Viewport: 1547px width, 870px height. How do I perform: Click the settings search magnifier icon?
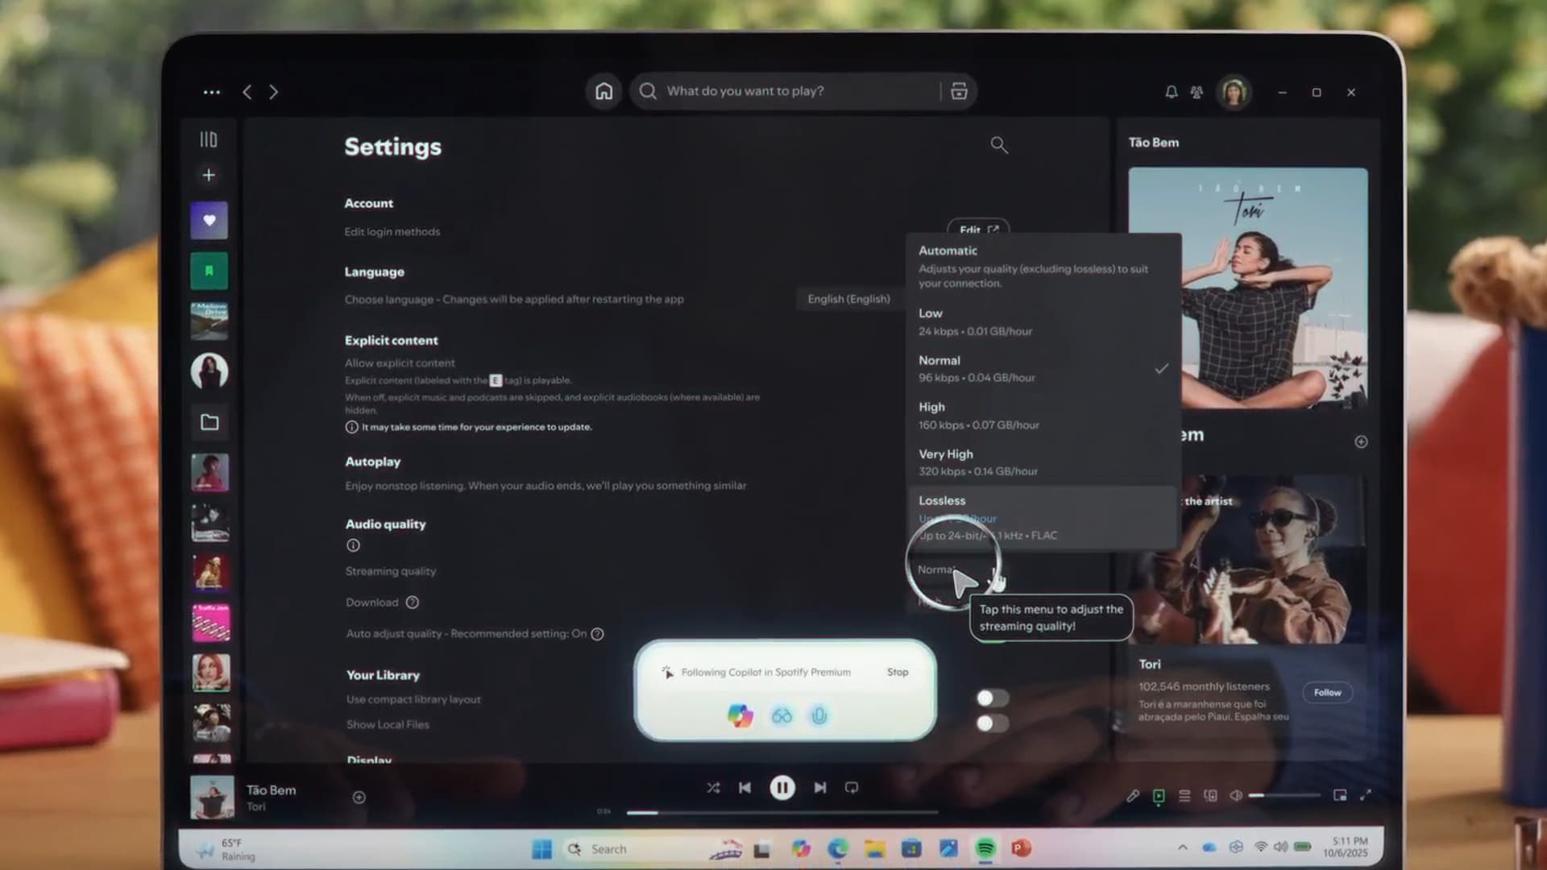[998, 145]
